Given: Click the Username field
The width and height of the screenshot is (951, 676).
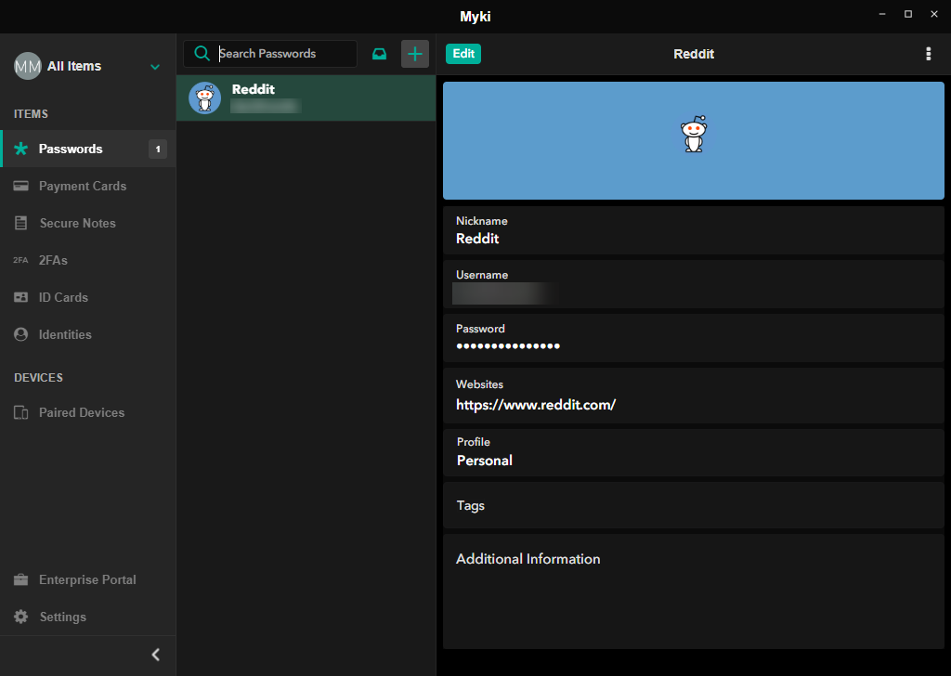Looking at the screenshot, I should pos(693,284).
